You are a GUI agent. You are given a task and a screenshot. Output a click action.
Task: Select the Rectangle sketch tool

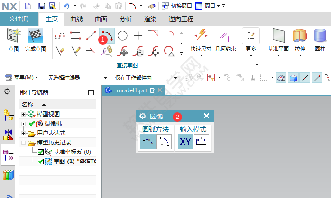(75, 36)
